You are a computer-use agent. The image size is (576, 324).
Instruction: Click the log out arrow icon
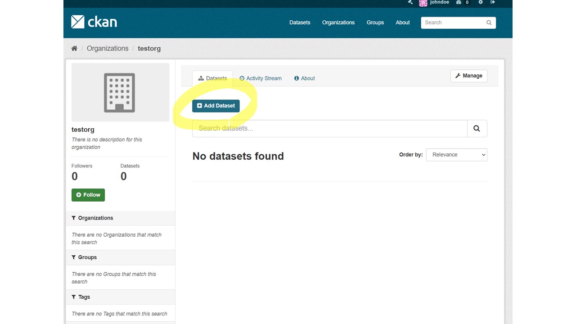click(492, 2)
